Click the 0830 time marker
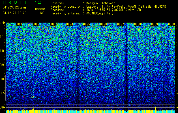 171,24
